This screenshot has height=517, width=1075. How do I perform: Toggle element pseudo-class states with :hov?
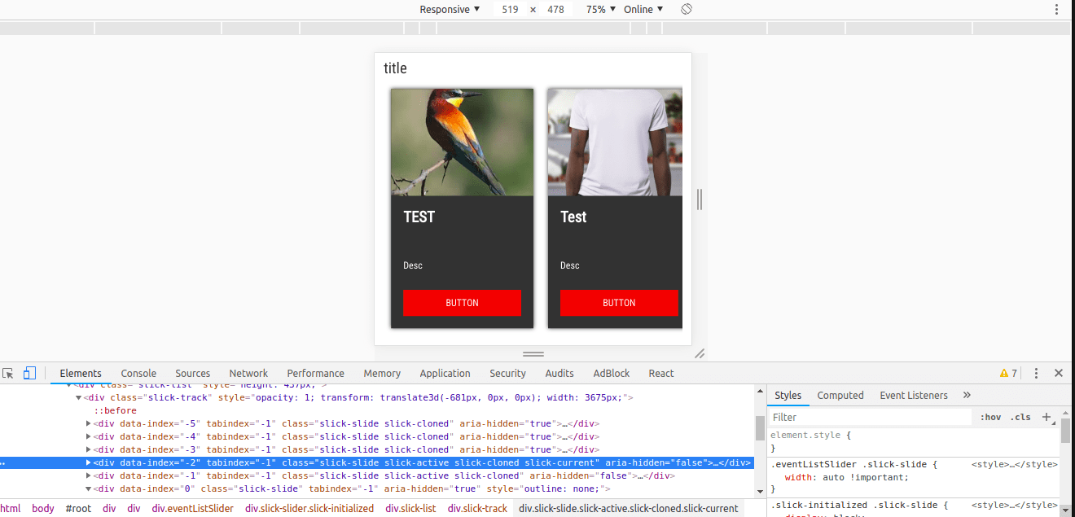pyautogui.click(x=990, y=416)
